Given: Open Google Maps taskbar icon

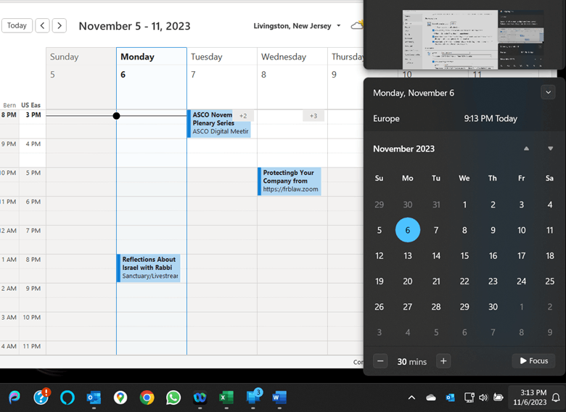Looking at the screenshot, I should click(x=120, y=397).
